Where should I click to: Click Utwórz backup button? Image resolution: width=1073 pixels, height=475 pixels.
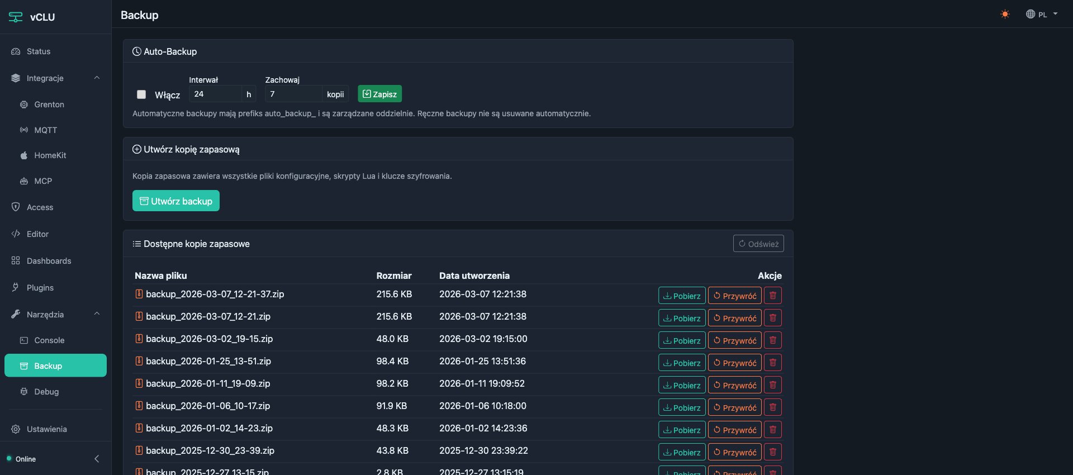176,201
